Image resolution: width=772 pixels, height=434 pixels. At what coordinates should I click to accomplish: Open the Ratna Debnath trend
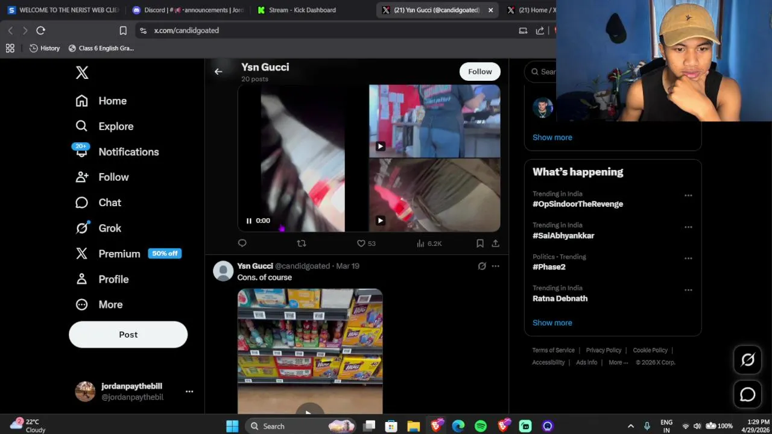[x=560, y=298]
